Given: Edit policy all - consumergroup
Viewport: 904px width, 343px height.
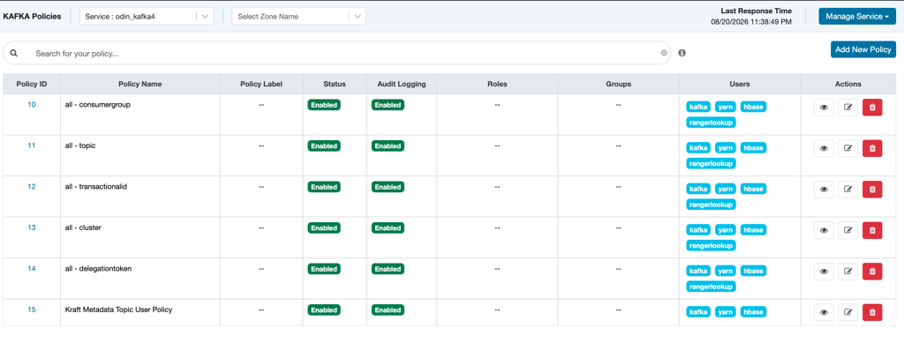Looking at the screenshot, I should pyautogui.click(x=847, y=108).
